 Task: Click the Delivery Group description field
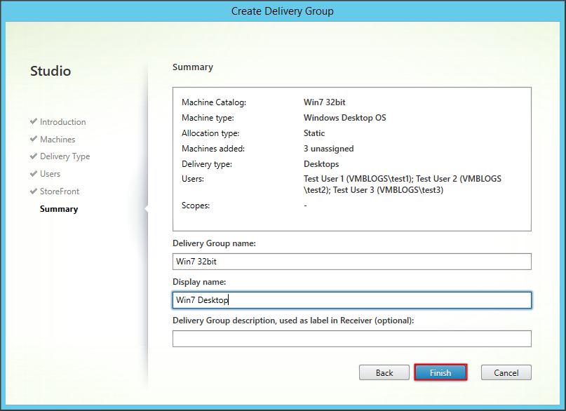[351, 339]
